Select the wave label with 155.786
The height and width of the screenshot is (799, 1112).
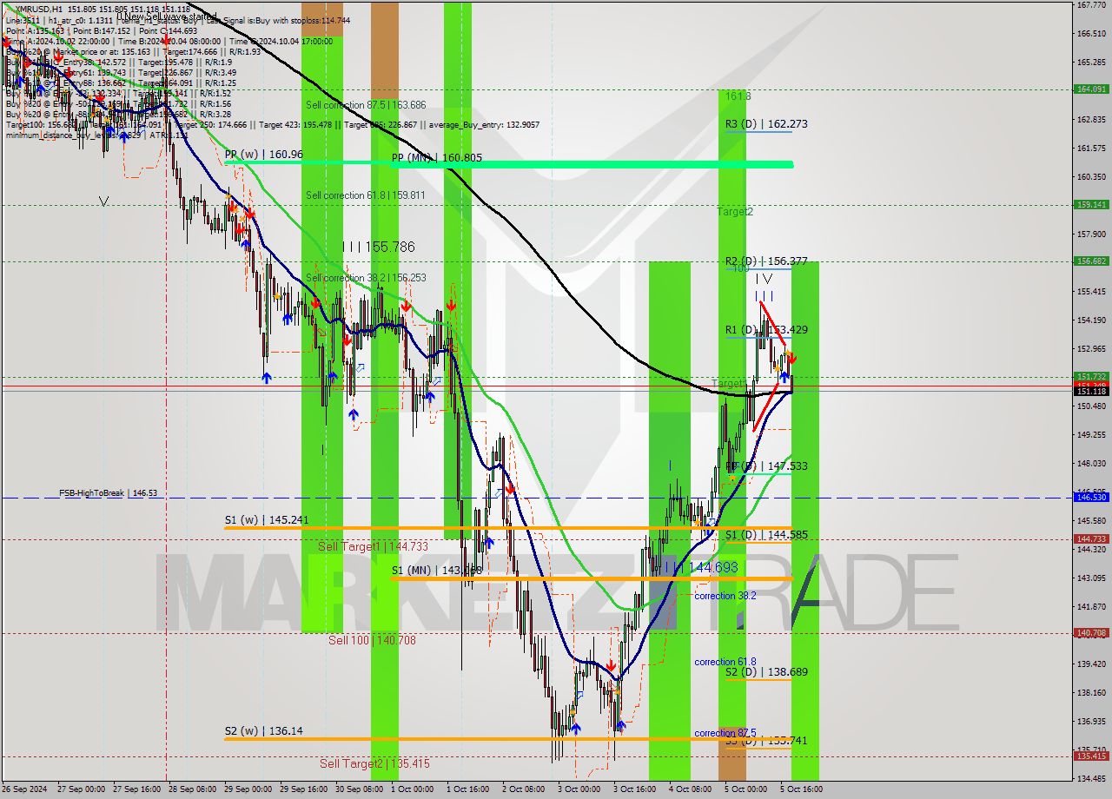(379, 247)
